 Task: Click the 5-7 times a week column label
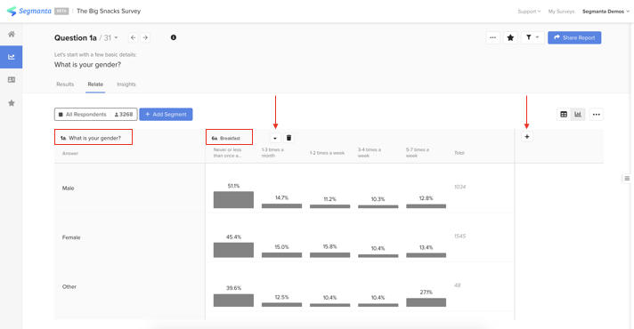(x=418, y=153)
